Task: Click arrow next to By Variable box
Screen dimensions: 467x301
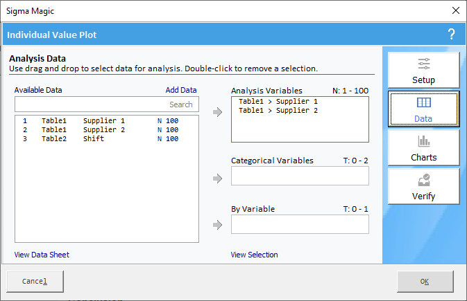Action: click(218, 225)
